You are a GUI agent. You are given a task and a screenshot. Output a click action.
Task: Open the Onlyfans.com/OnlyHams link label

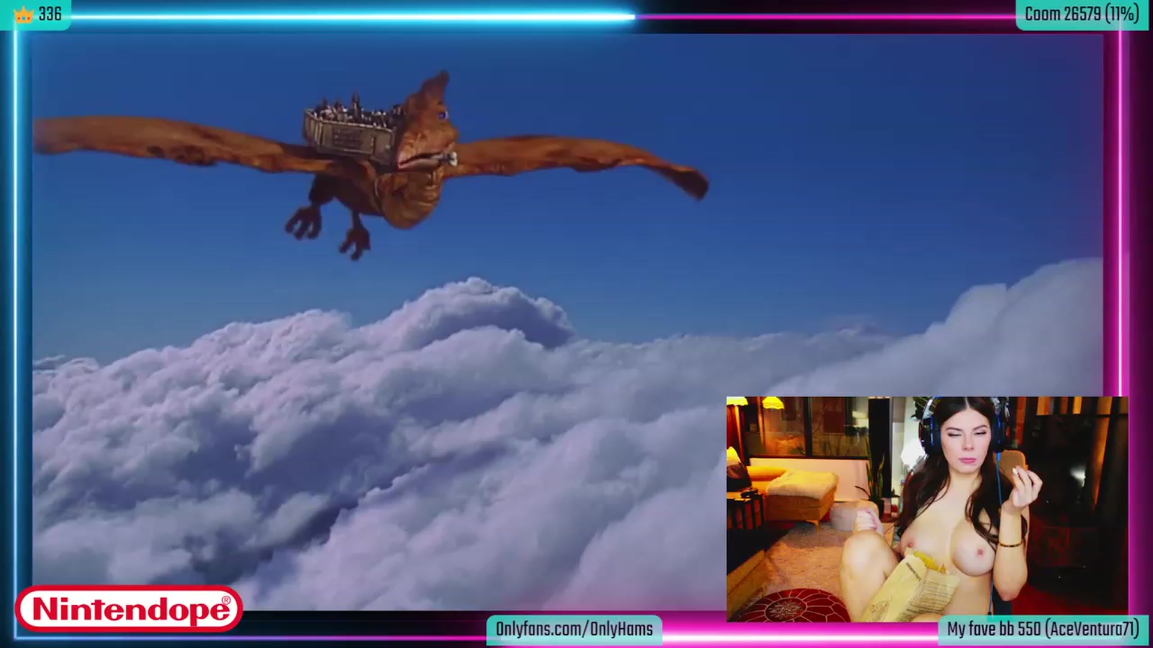point(574,629)
